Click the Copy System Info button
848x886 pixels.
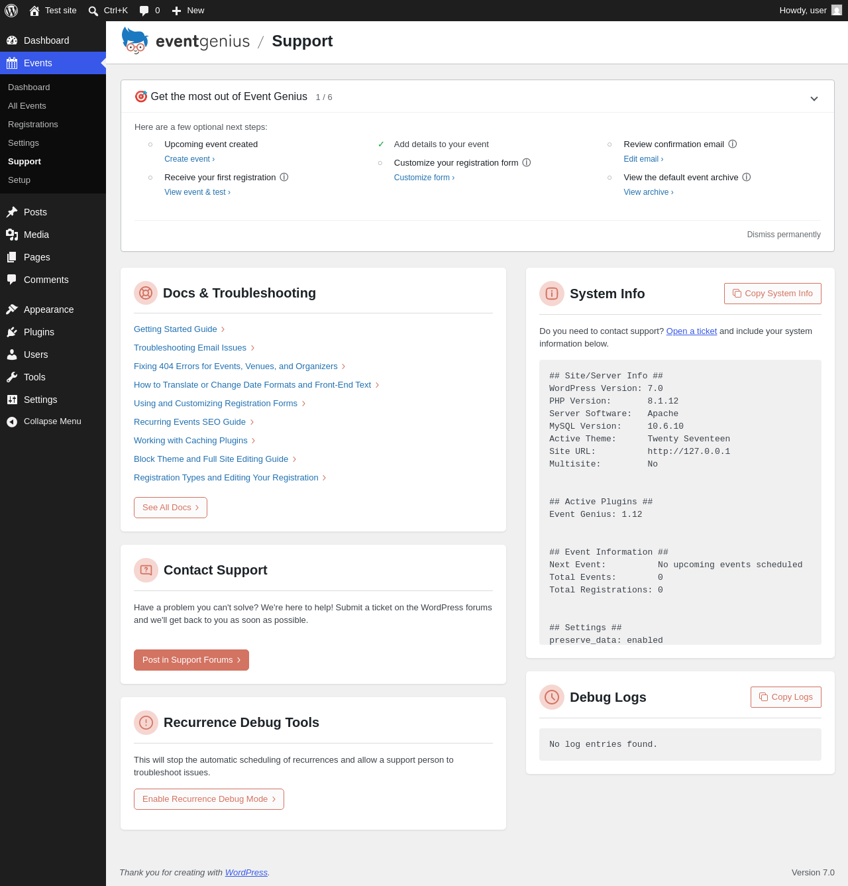click(x=772, y=294)
